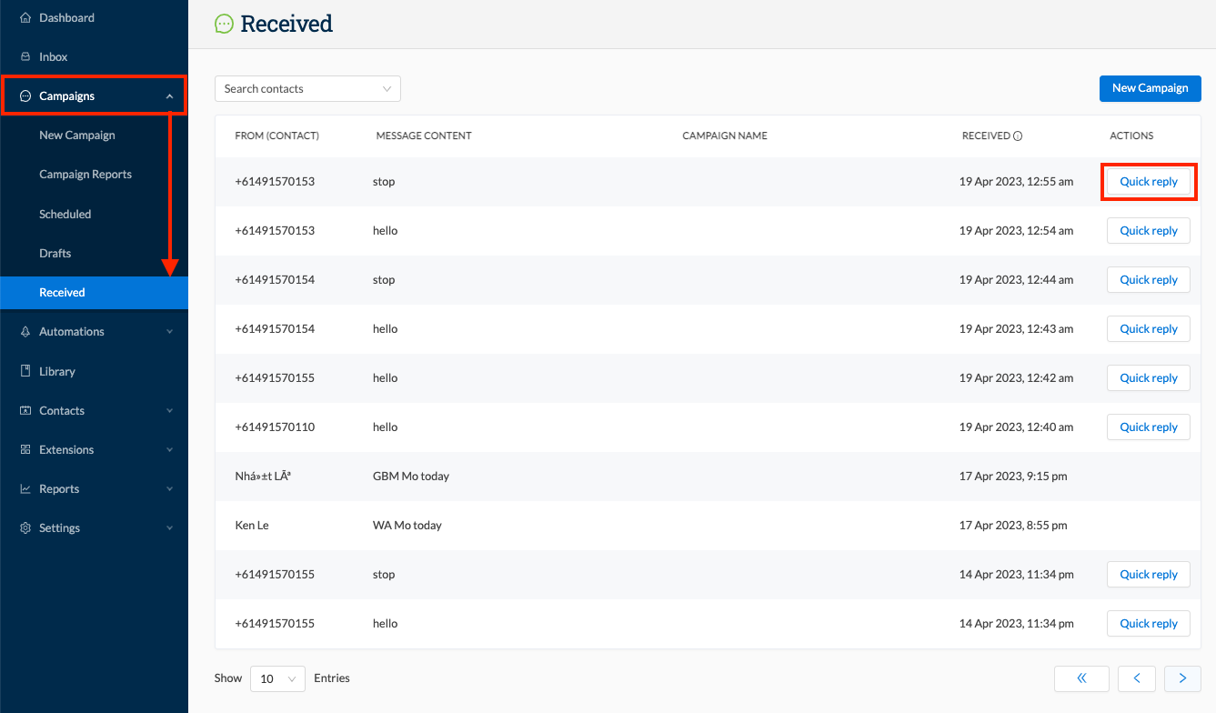
Task: Click the GBM Mo today message
Action: (411, 477)
